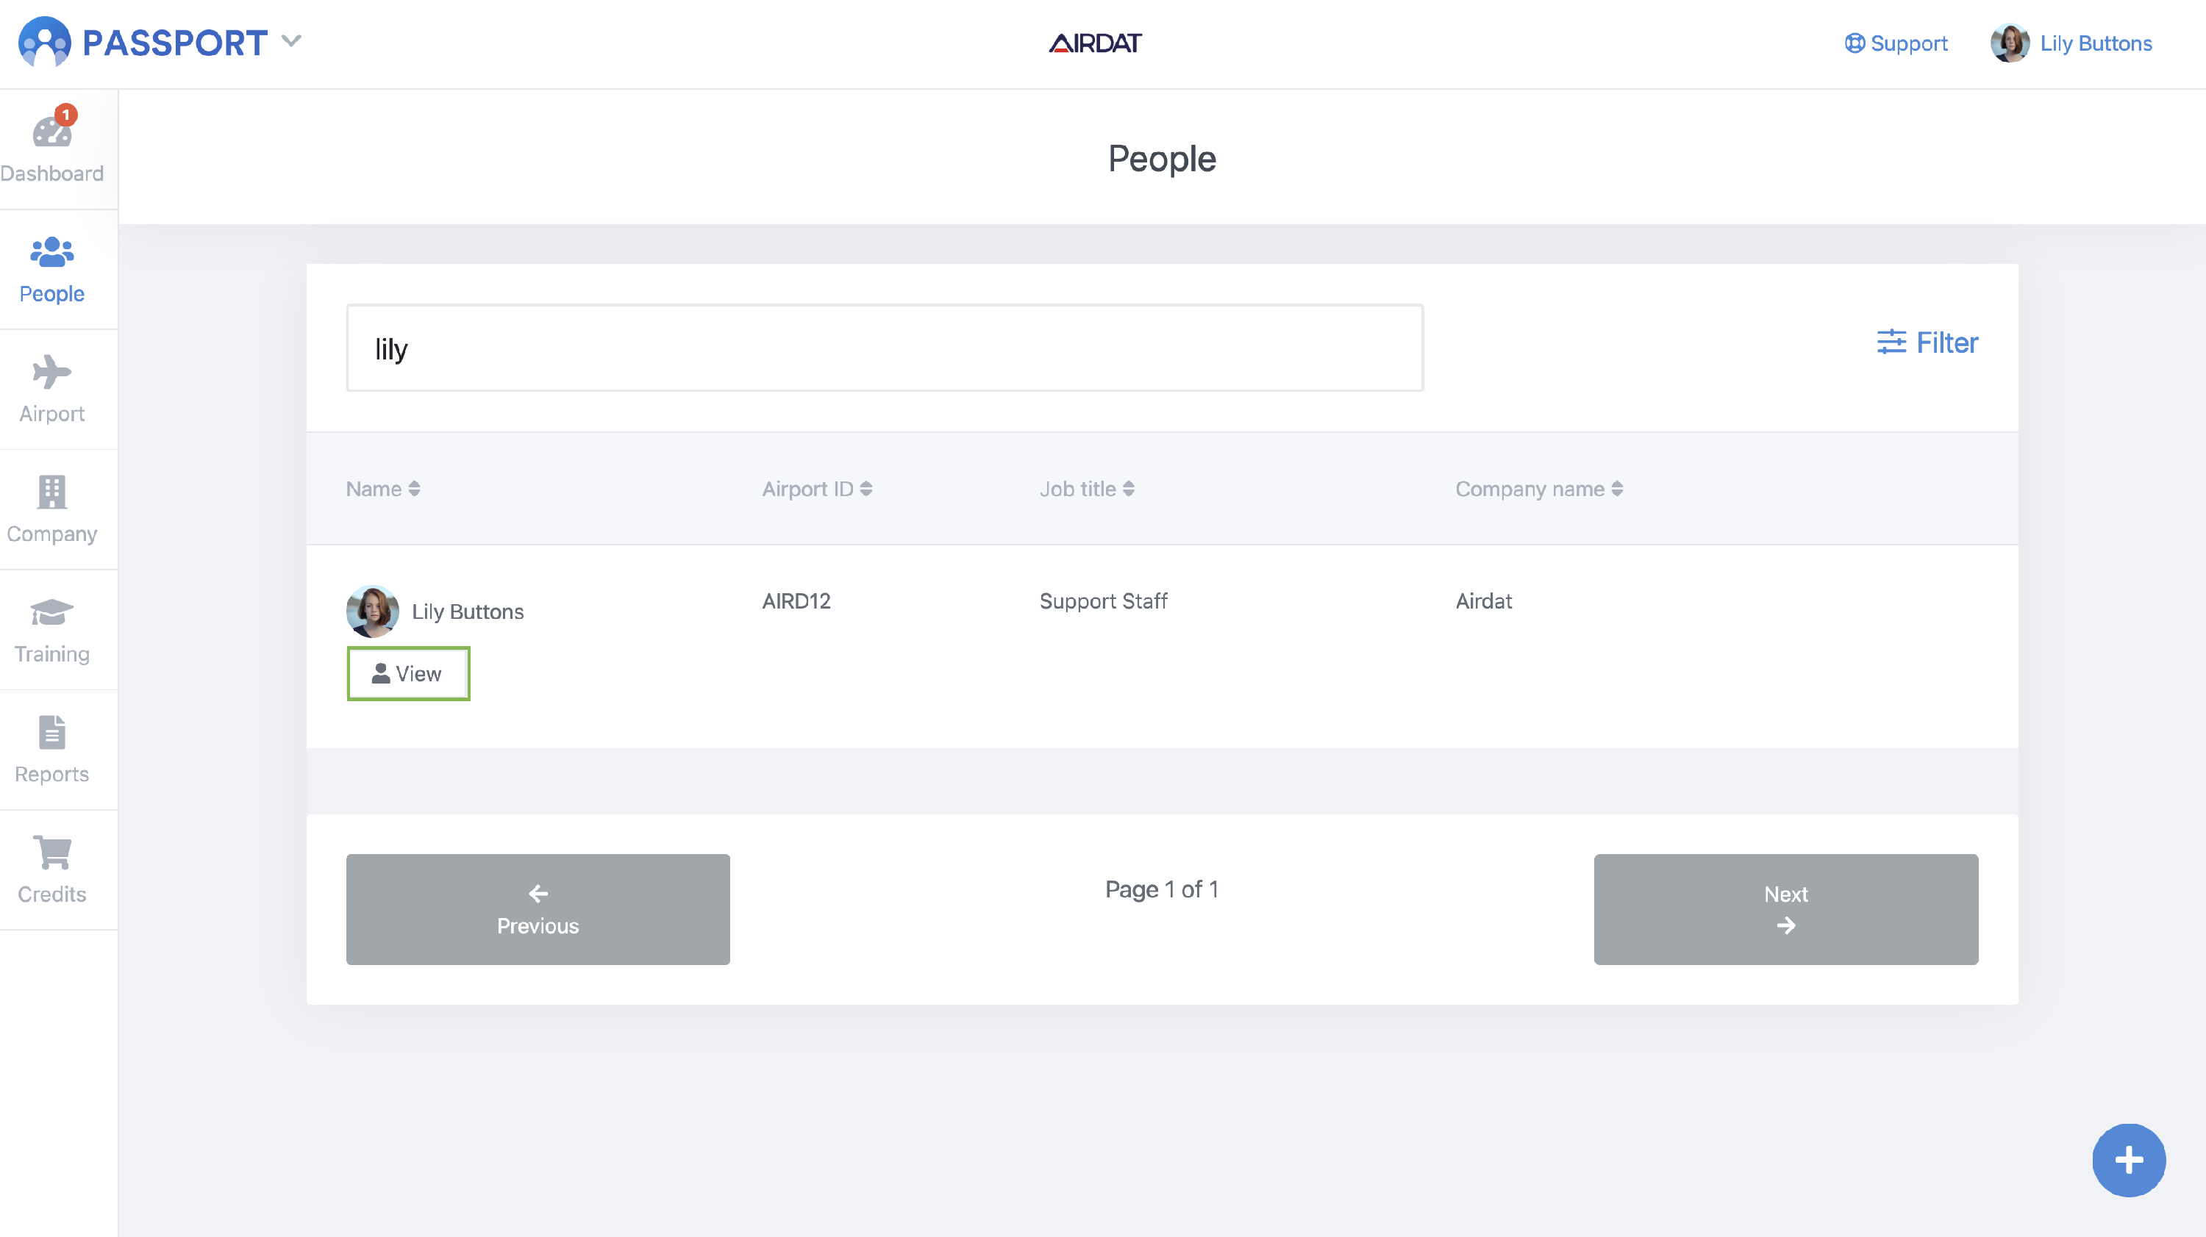Click the Lily Buttons name in results row
The height and width of the screenshot is (1237, 2206).
coord(468,612)
